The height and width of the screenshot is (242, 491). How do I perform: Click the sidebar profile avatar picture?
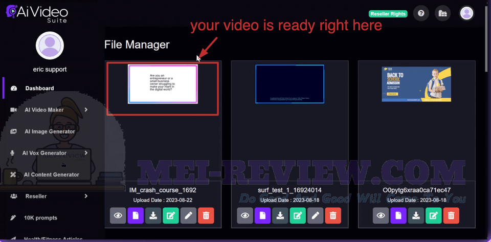point(50,46)
